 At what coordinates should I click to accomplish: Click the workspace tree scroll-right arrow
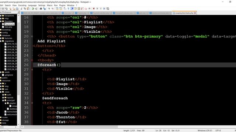(15, 127)
